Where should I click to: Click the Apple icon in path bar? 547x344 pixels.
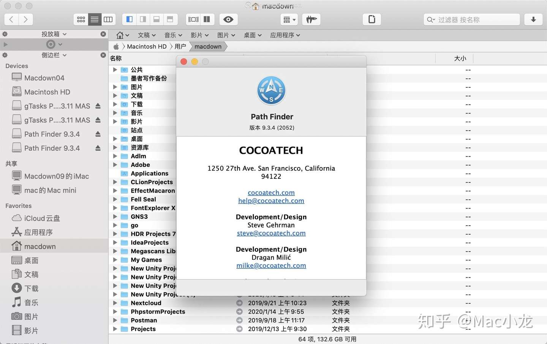coord(116,46)
